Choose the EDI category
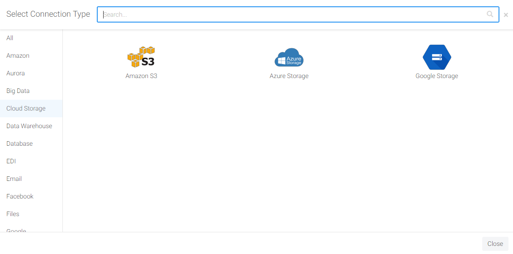The width and height of the screenshot is (513, 254). [x=31, y=161]
